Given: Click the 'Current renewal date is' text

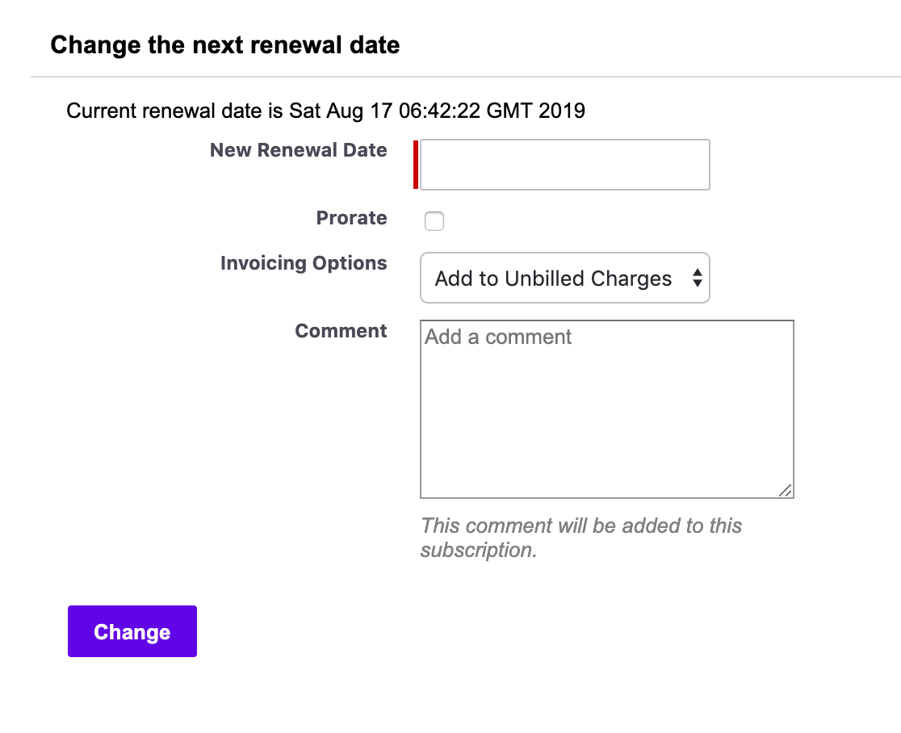Looking at the screenshot, I should (x=175, y=111).
